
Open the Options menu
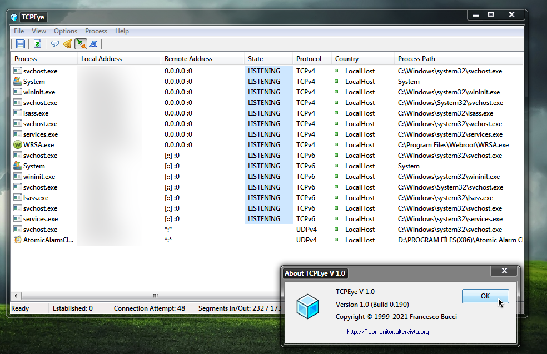tap(66, 31)
